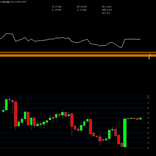Click the 39 price axis label
The height and width of the screenshot is (156, 156).
click(x=148, y=138)
